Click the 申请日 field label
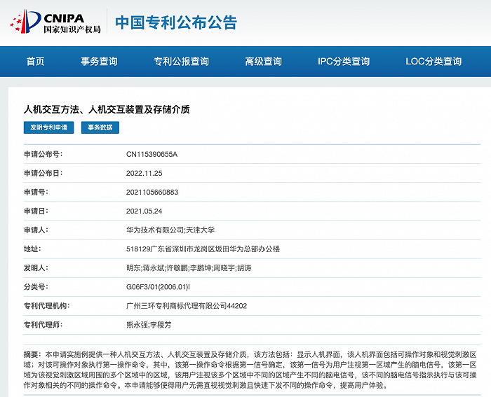This screenshot has width=491, height=397. [36, 211]
